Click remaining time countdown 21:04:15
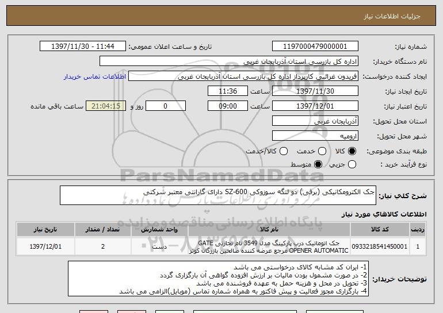443x313 pixels. pos(106,106)
